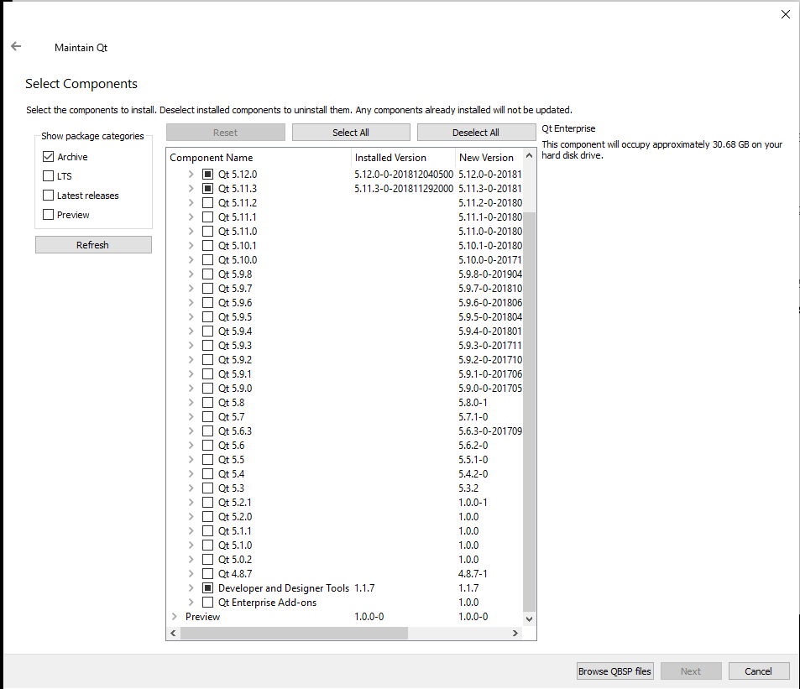Image resolution: width=800 pixels, height=689 pixels.
Task: Select the Qt 5.9.6 row label
Action: point(235,303)
